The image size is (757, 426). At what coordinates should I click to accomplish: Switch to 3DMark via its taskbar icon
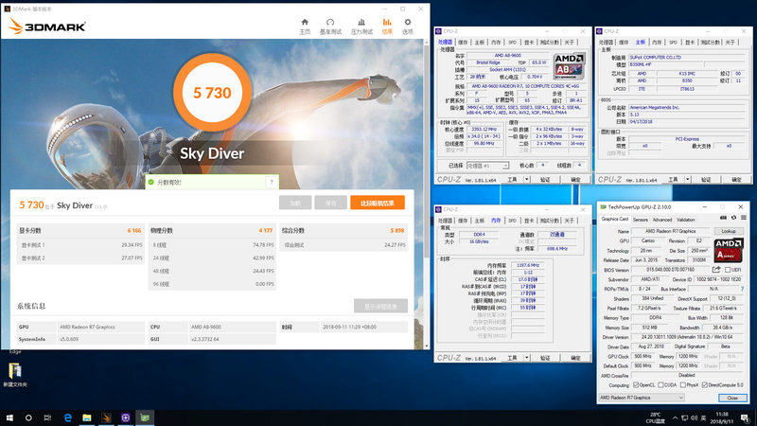click(x=106, y=417)
